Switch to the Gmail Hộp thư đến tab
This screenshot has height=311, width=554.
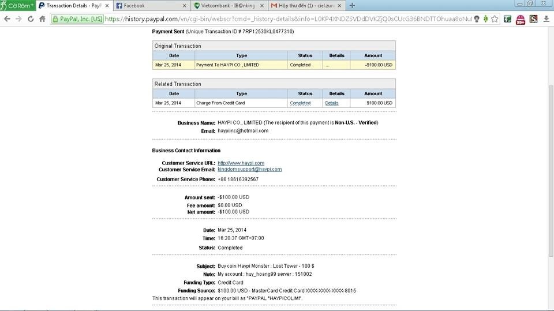click(306, 6)
